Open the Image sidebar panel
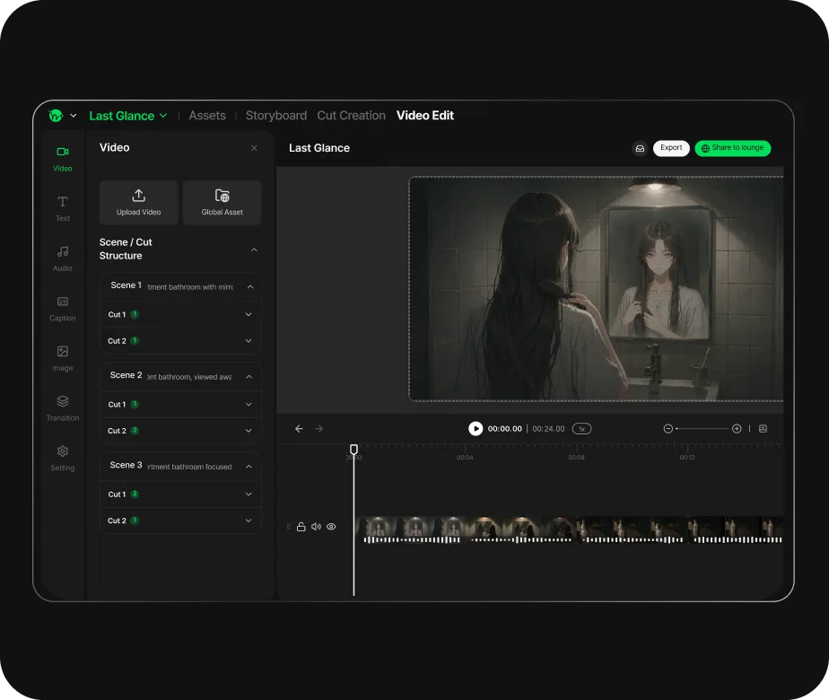 63,358
